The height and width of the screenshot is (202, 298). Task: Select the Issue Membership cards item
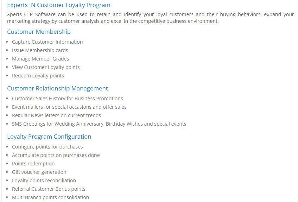point(40,50)
